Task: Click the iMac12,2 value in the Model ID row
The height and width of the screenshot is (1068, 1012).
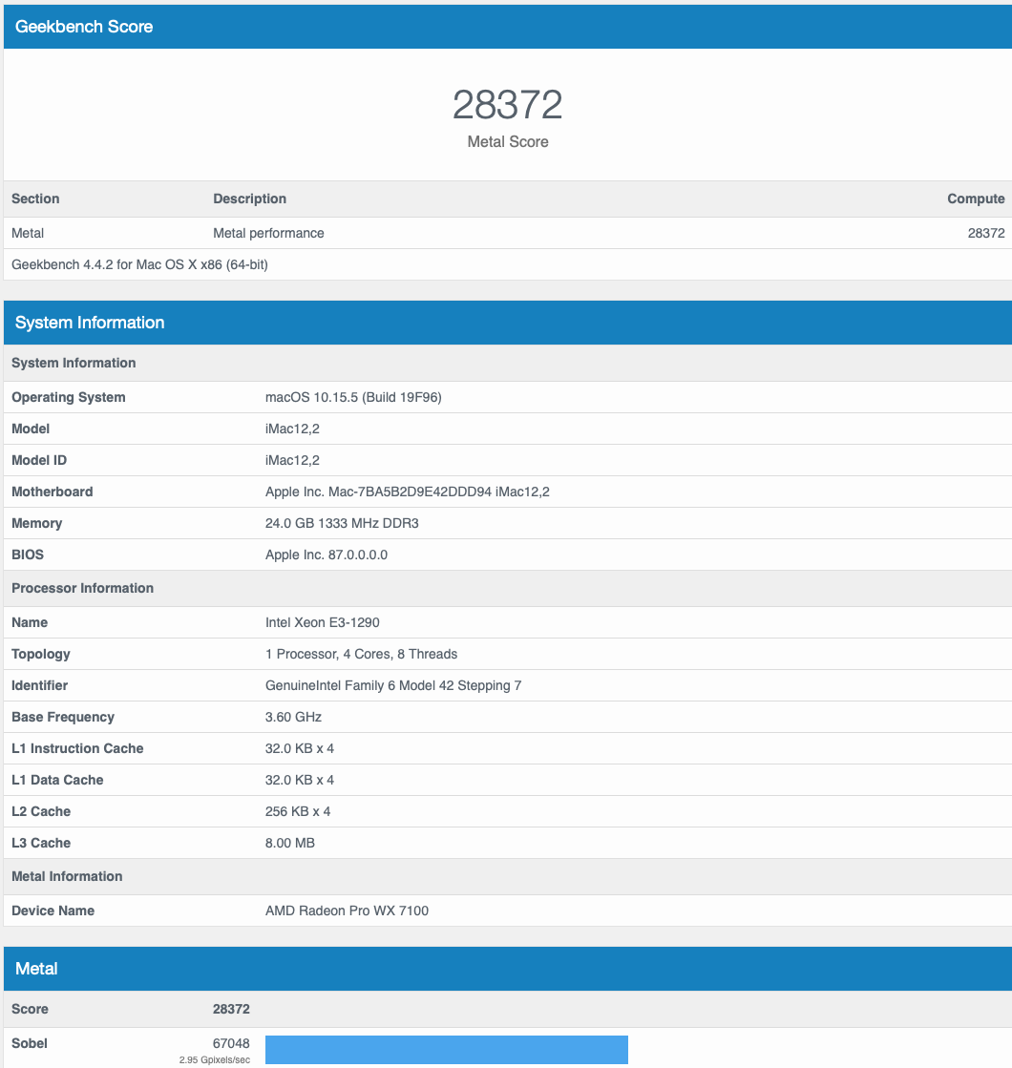Action: tap(292, 460)
